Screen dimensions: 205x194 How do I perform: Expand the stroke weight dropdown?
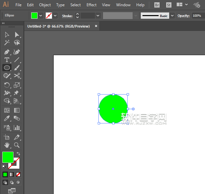point(98,15)
